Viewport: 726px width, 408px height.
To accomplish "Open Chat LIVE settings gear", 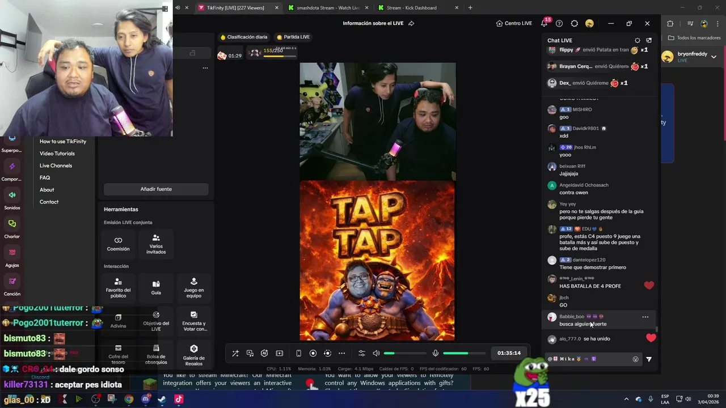I will [638, 40].
